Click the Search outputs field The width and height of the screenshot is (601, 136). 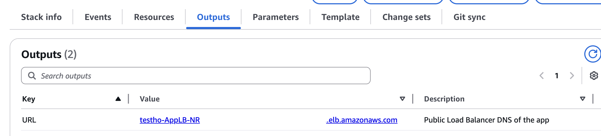pyautogui.click(x=196, y=76)
